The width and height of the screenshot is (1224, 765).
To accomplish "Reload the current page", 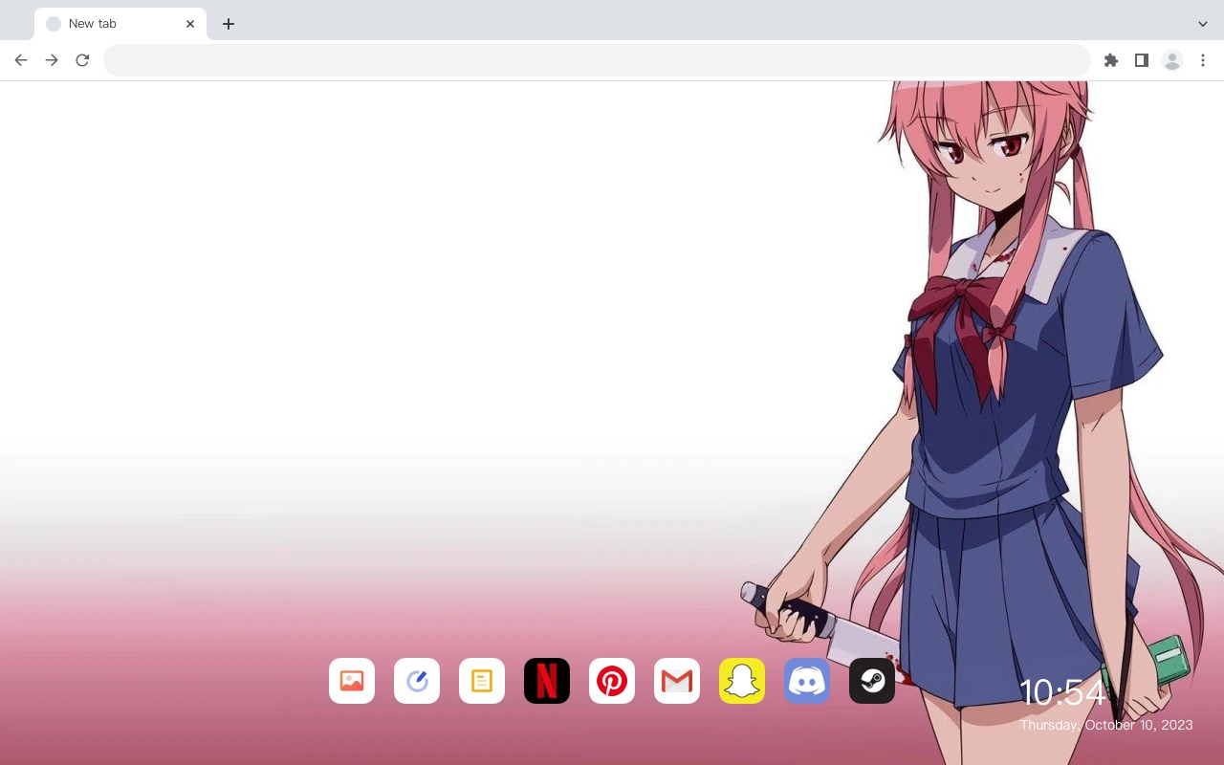I will (82, 60).
